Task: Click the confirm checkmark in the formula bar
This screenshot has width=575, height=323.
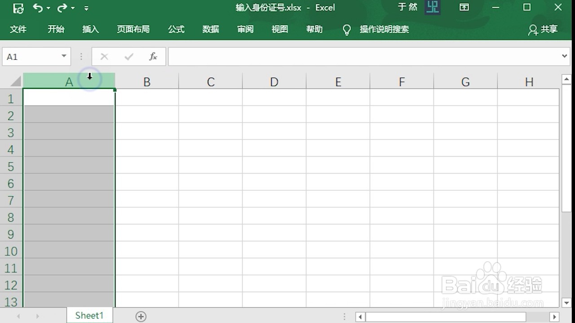Action: click(128, 56)
